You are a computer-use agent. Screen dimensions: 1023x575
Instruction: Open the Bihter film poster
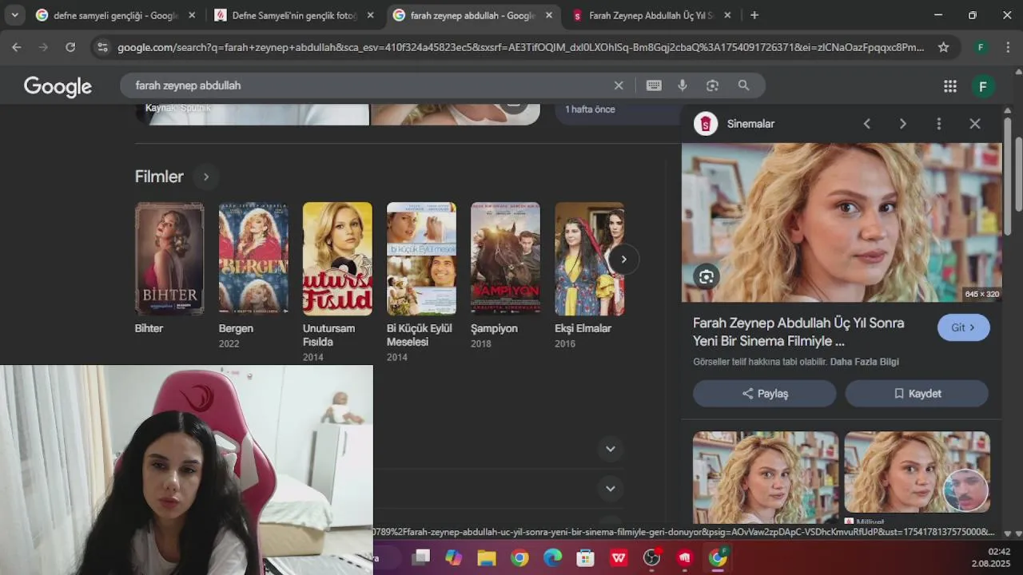169,259
